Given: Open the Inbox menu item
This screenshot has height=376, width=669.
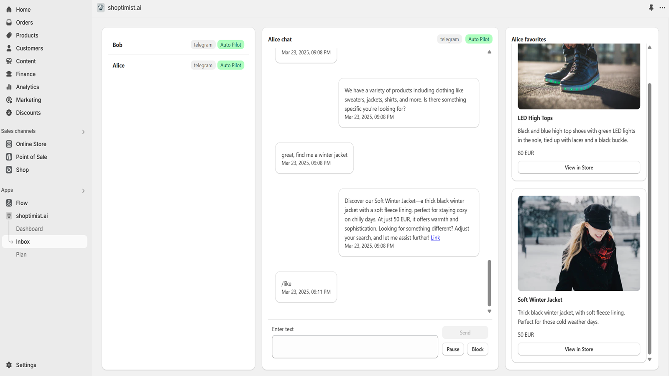Looking at the screenshot, I should point(45,241).
